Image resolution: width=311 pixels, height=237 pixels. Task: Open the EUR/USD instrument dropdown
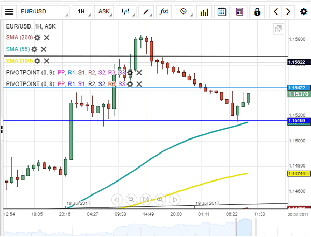44,12
